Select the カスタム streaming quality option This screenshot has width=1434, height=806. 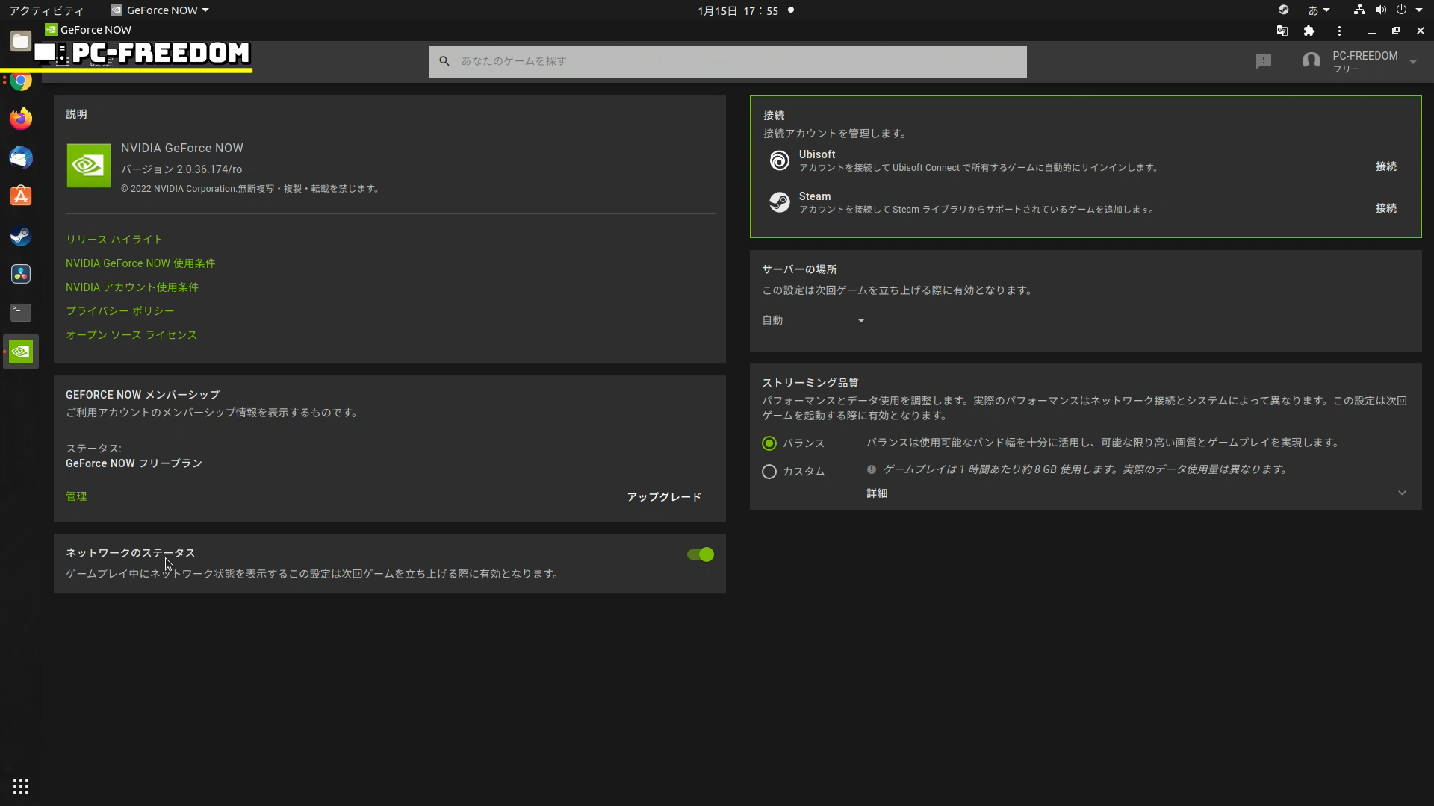pos(769,472)
